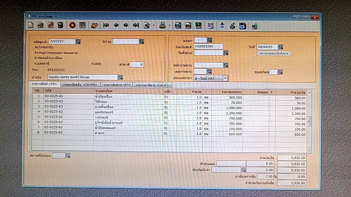Screen dimensions: 351x197
Task: Click the new document toolbar icon
Action: [x=31, y=25]
